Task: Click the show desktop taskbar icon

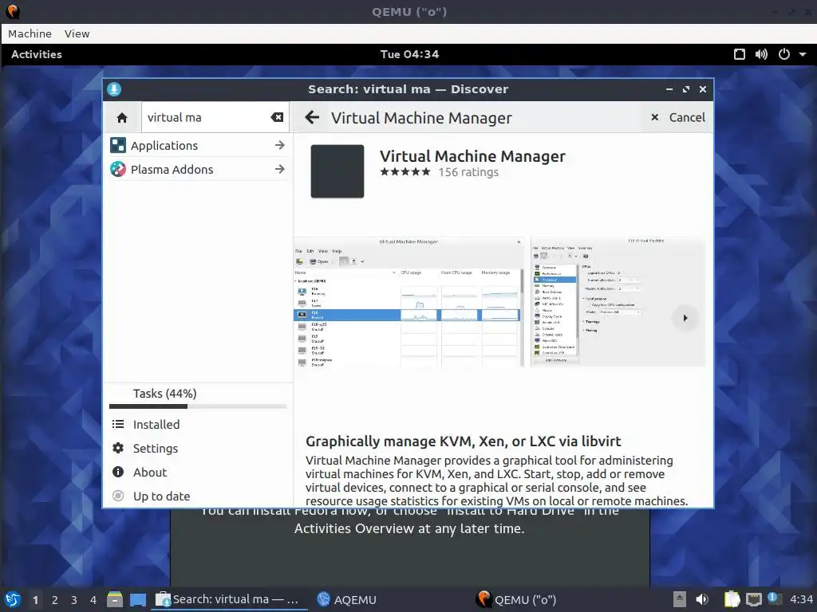Action: (137, 599)
